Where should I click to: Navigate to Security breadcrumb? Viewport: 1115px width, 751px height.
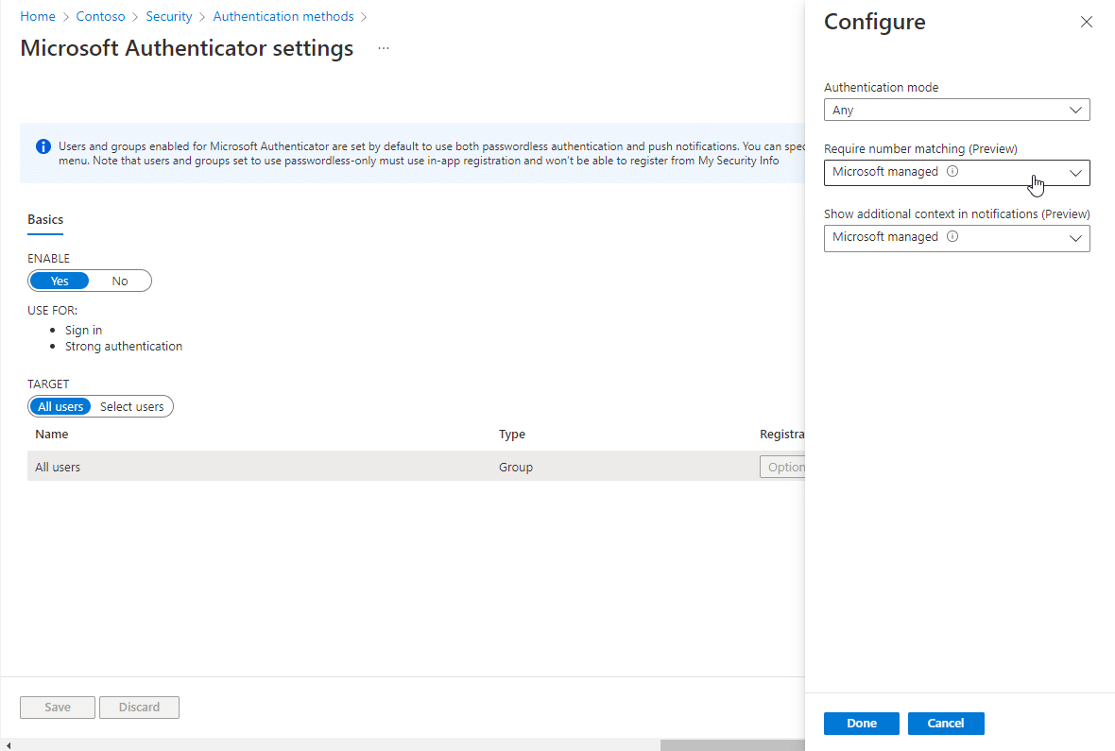(x=168, y=16)
